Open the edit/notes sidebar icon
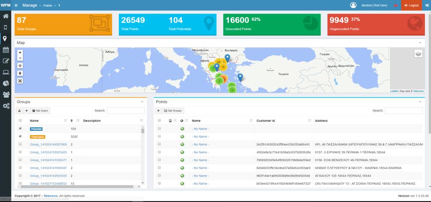This screenshot has height=202, width=431. (5, 61)
